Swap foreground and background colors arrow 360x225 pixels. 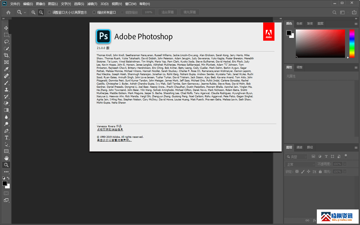coord(8,178)
